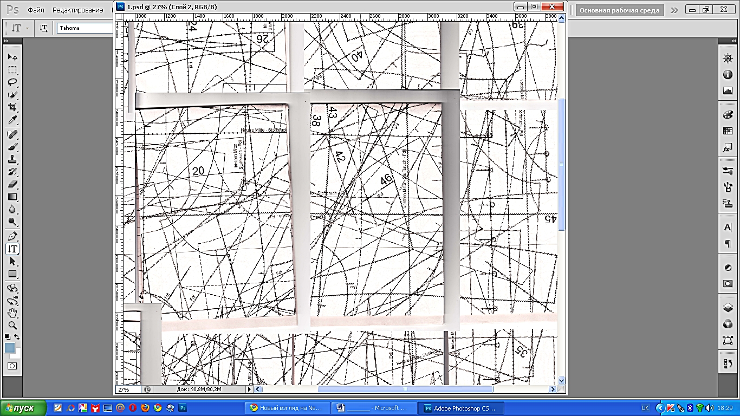Open the Navigator panel icon

(x=728, y=58)
